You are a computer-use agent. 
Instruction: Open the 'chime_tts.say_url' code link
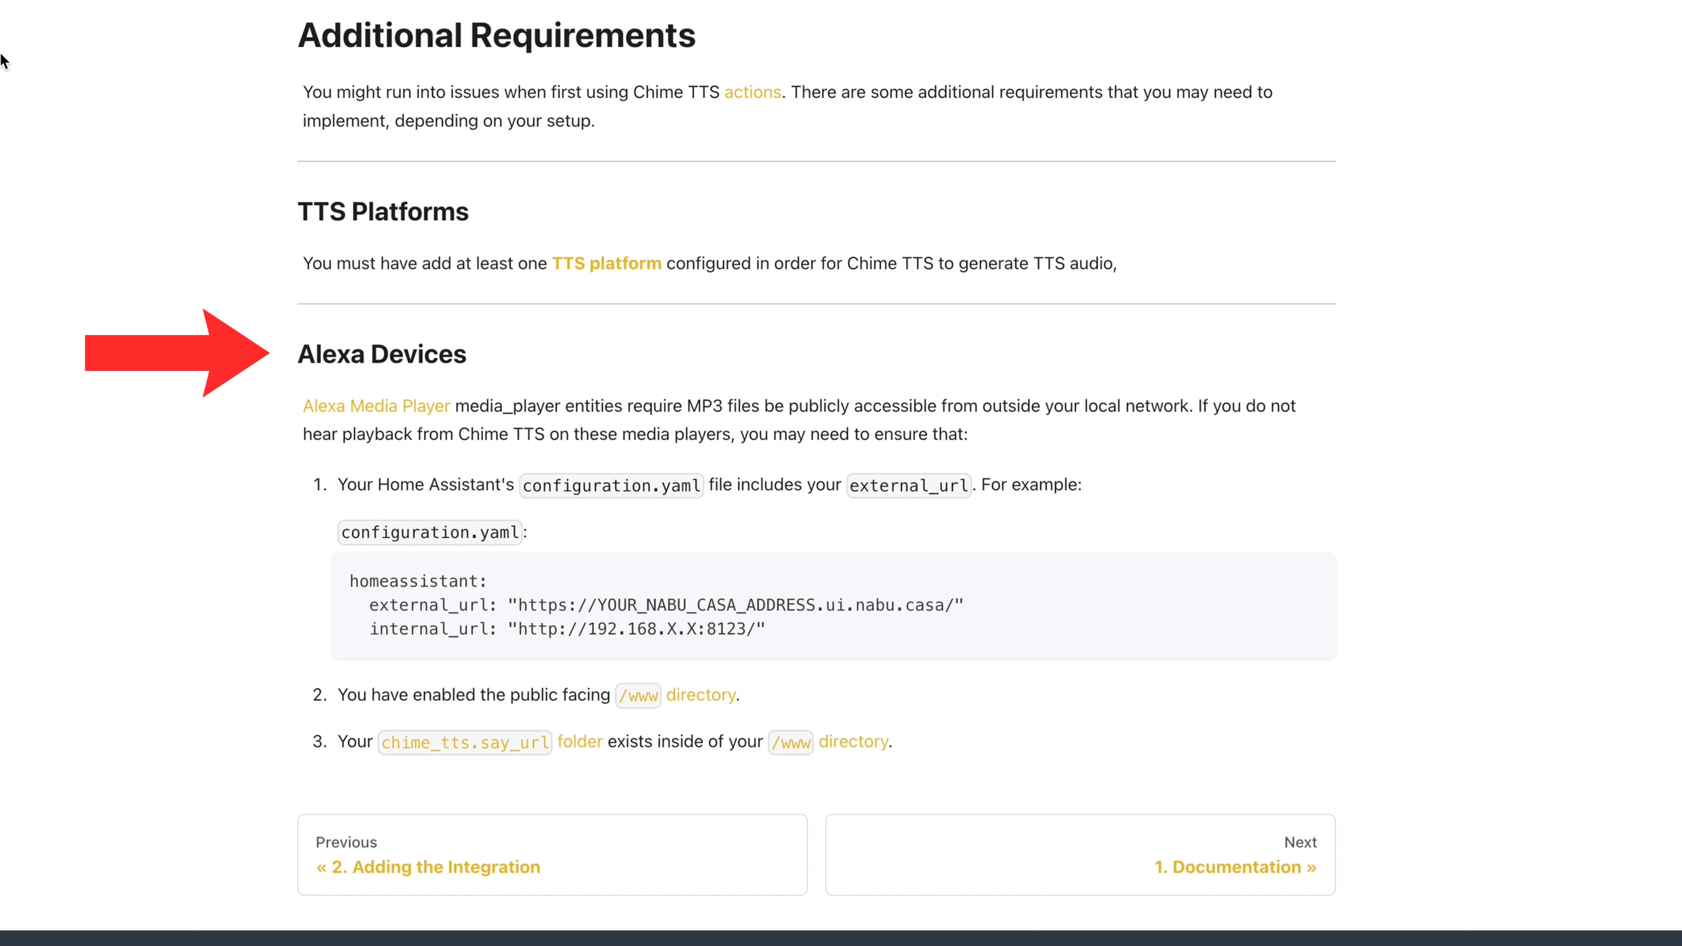click(x=465, y=742)
